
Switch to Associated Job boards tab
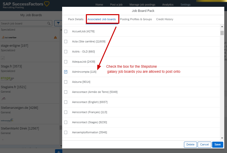point(102,19)
